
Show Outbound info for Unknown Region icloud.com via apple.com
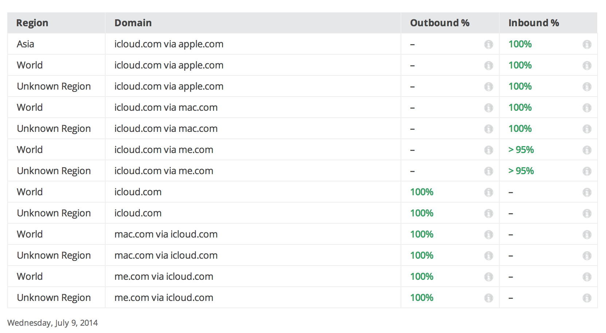coord(488,87)
